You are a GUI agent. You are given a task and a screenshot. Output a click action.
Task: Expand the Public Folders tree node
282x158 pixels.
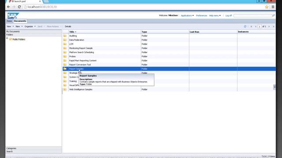[7, 38]
